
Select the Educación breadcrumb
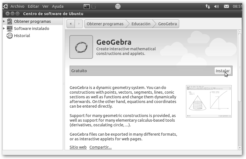coord(141,24)
